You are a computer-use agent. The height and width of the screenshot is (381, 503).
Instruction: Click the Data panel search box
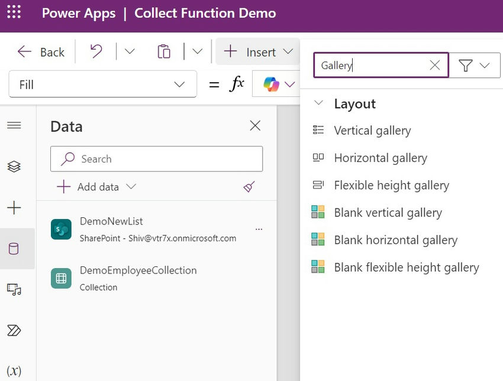click(156, 159)
